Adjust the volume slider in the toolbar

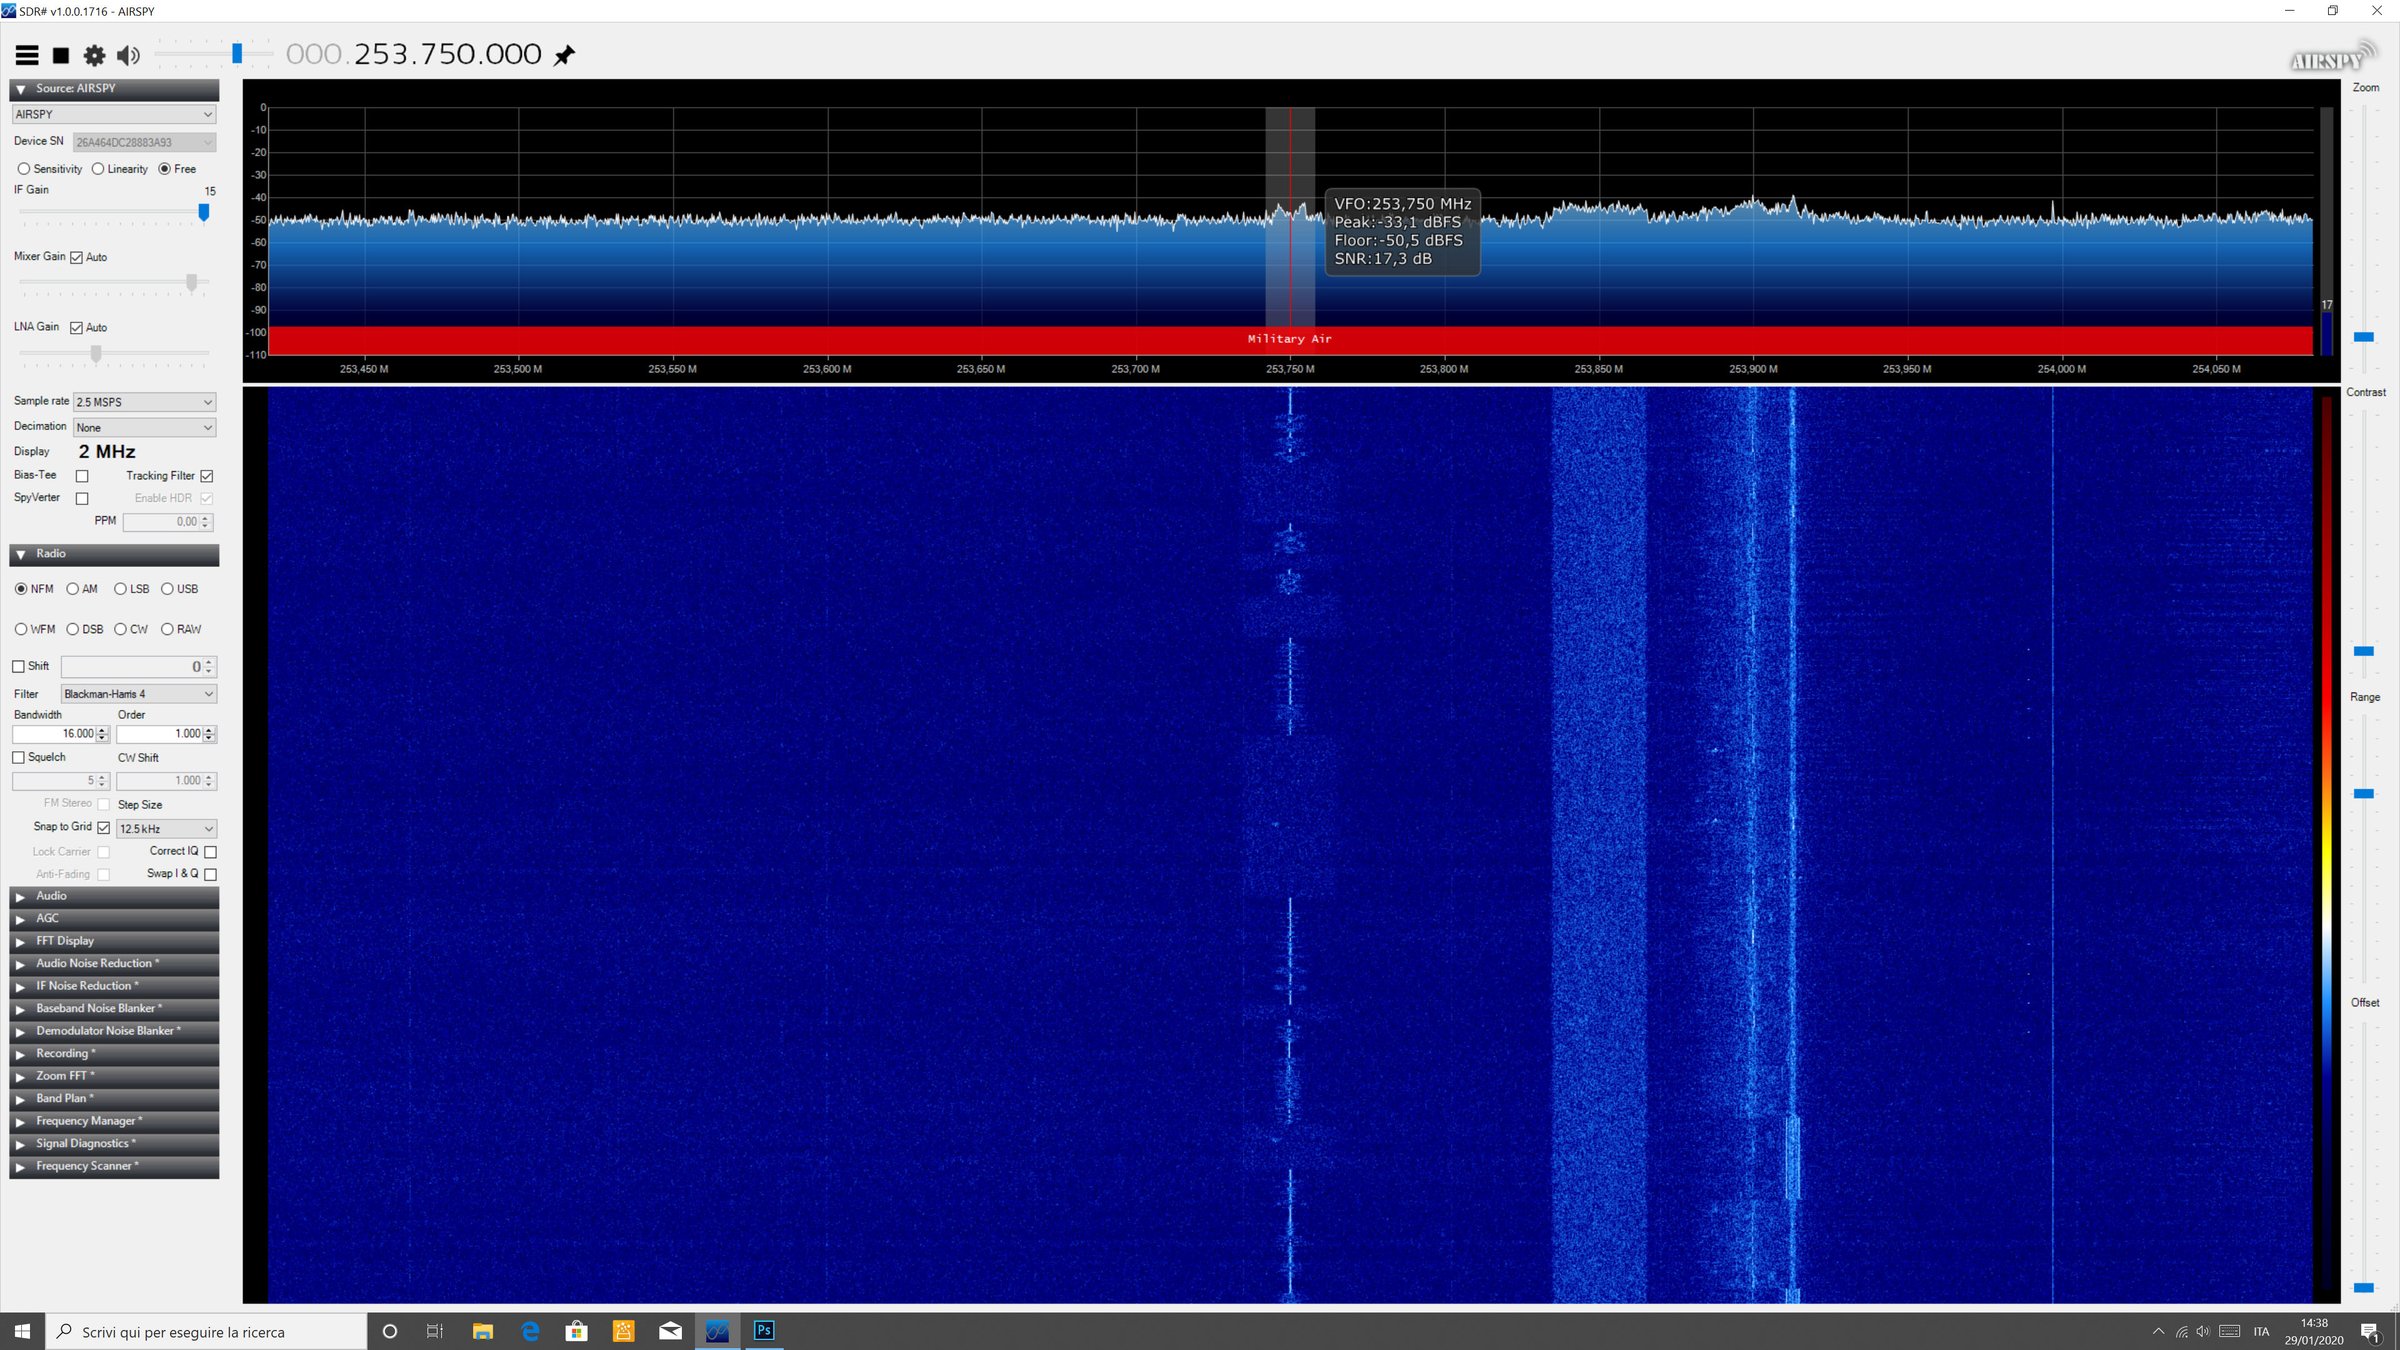(237, 54)
